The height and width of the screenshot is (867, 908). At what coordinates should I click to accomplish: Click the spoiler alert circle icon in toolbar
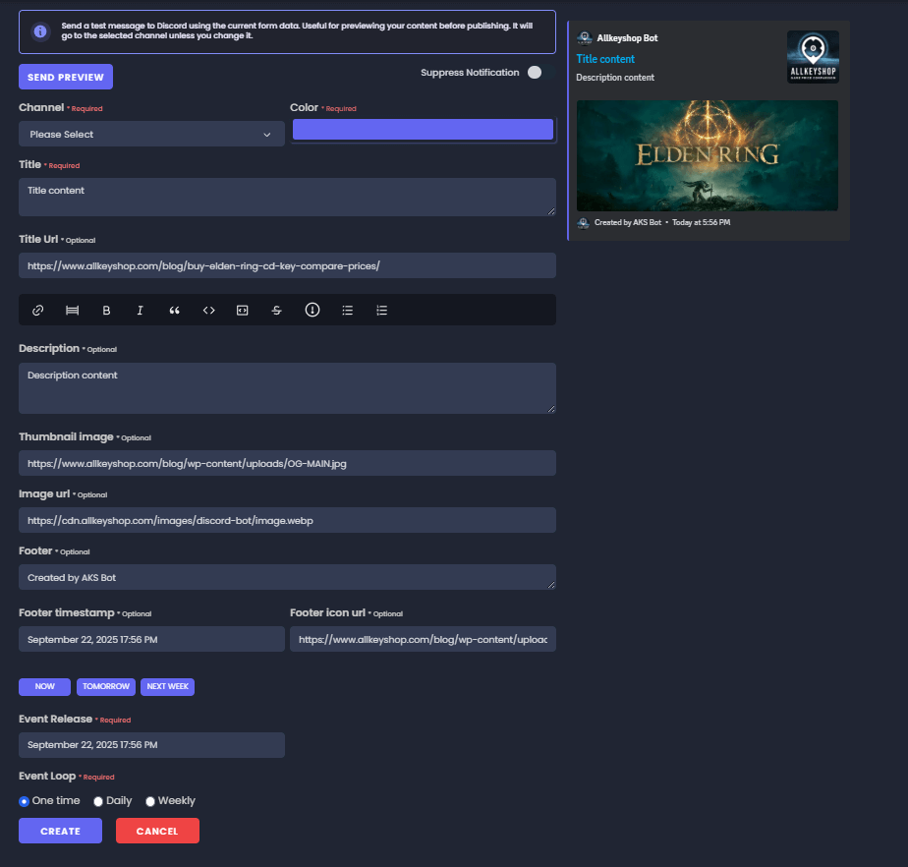pos(312,310)
